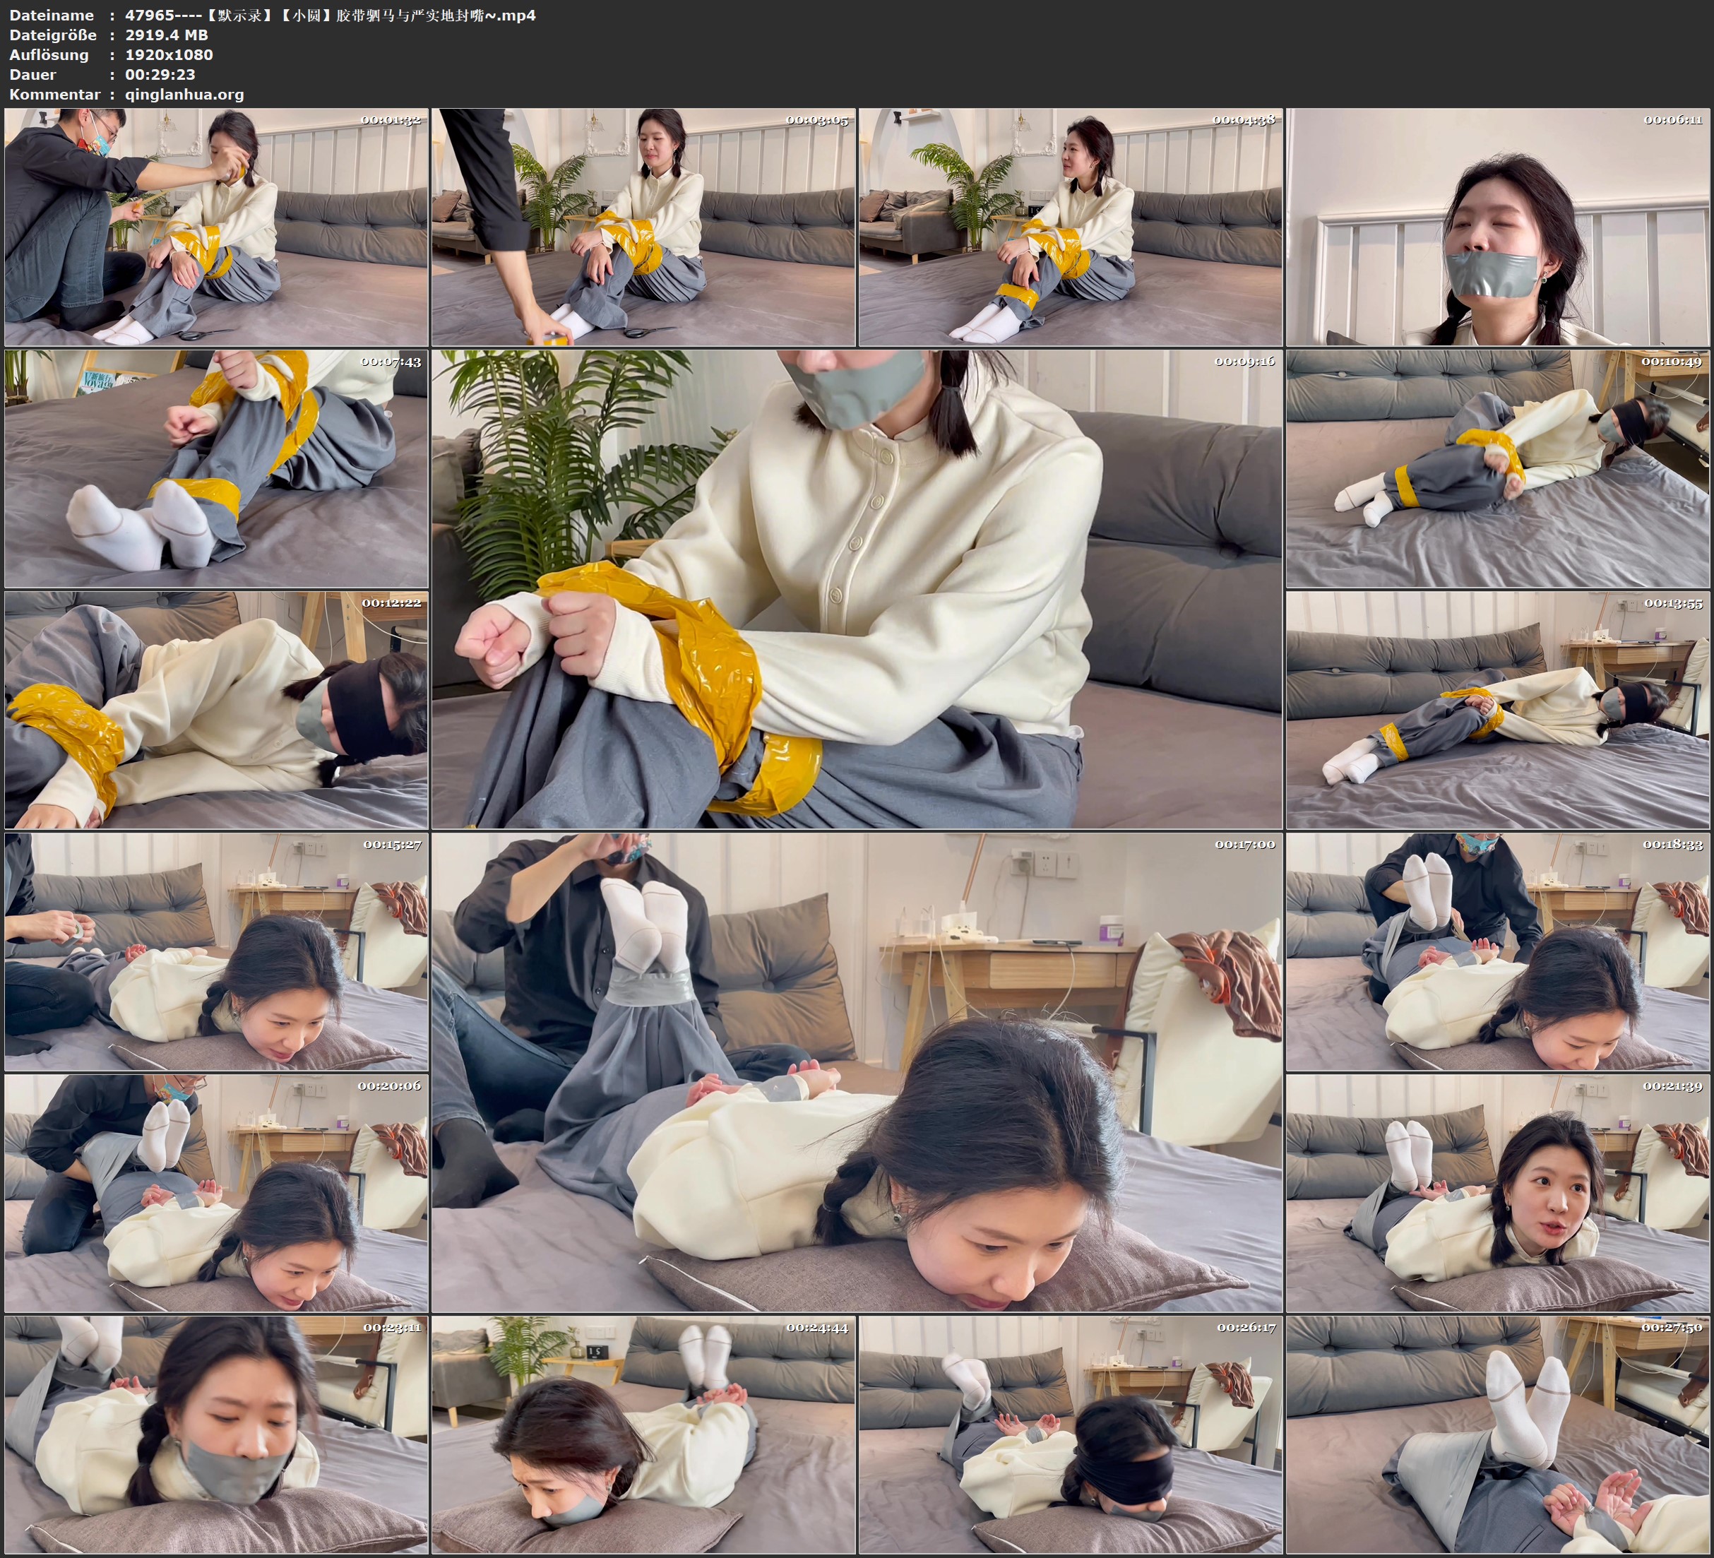The width and height of the screenshot is (1714, 1558).
Task: Select the thumbnail at 00:23:11
Action: pos(216,1434)
